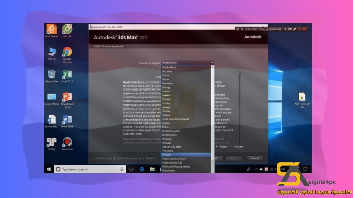Screen dimensions: 353x198
Task: Open the Foxit Reader desktop icon
Action: (52, 31)
